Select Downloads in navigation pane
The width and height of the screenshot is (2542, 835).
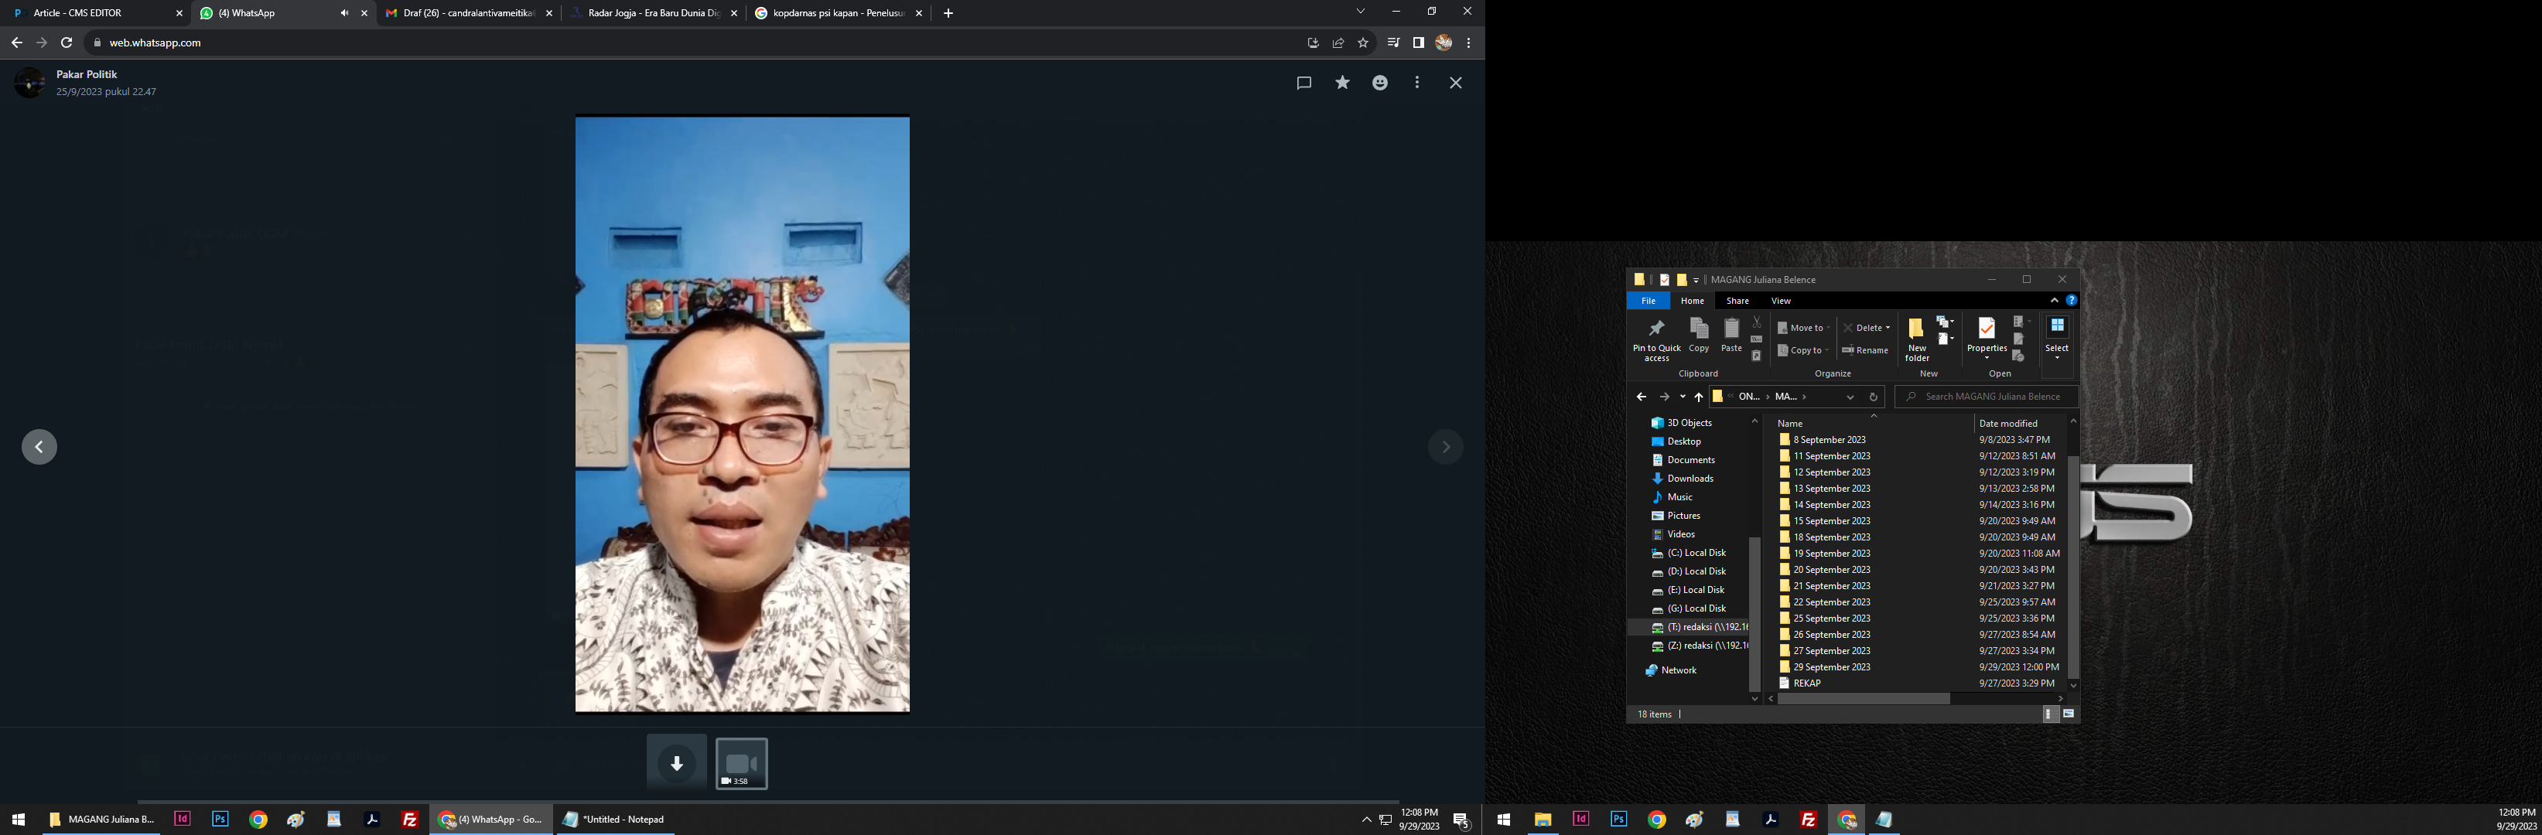coord(1690,478)
